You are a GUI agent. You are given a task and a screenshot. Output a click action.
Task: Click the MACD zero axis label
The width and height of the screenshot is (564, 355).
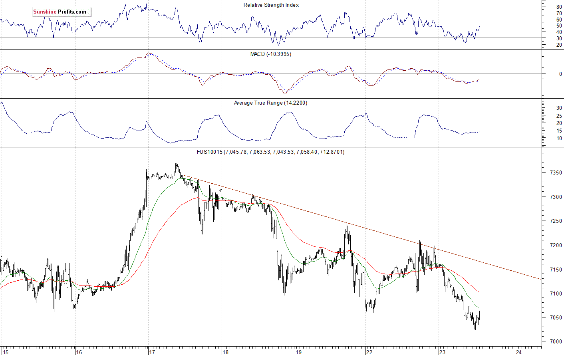pos(560,74)
